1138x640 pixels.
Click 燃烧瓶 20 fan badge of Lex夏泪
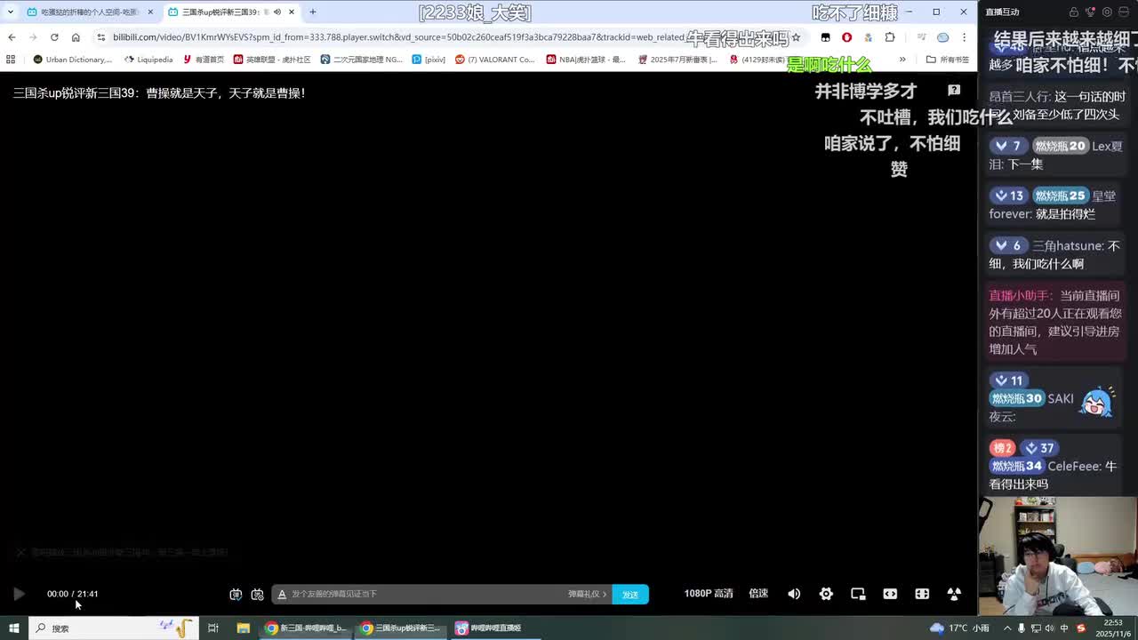pyautogui.click(x=1060, y=146)
